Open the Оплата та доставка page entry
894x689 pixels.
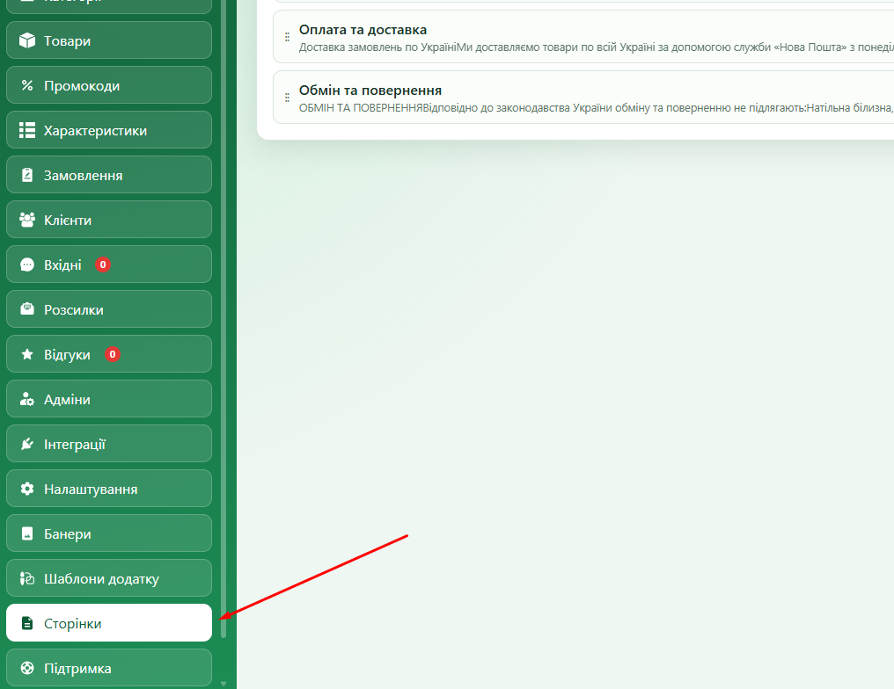tap(583, 37)
